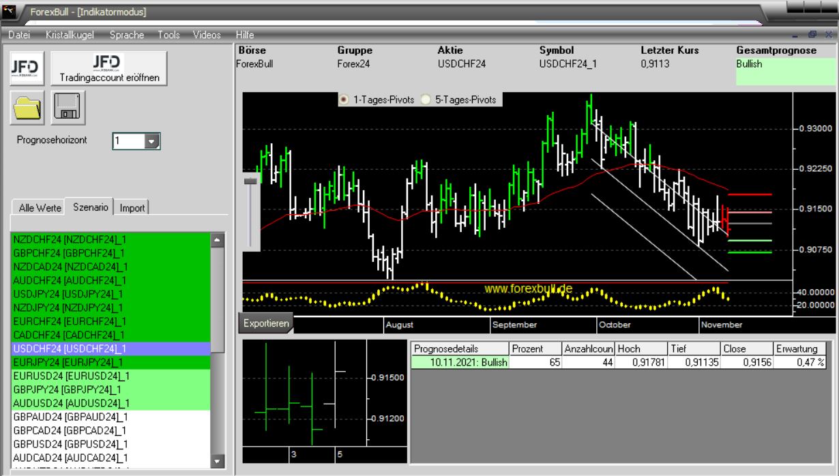Screen dimensions: 839x476
Task: Select GBPCAD24 [GBPCAD24]_1 in list
Action: tap(111, 430)
